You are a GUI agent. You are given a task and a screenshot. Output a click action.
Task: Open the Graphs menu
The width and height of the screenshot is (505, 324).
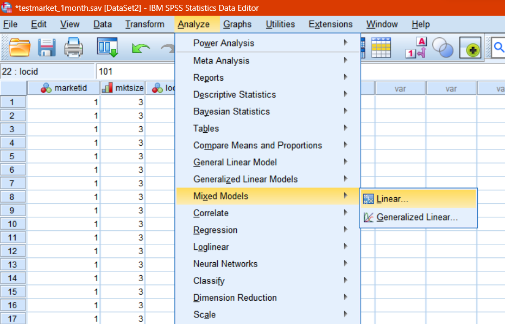(237, 24)
